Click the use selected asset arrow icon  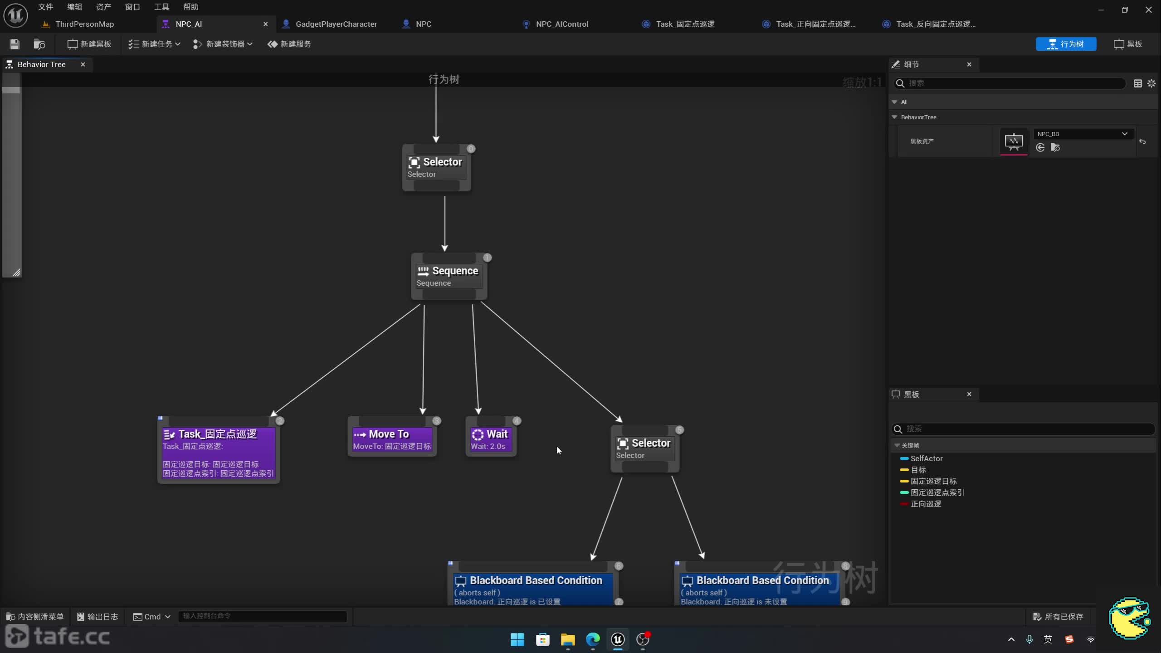(x=1040, y=147)
